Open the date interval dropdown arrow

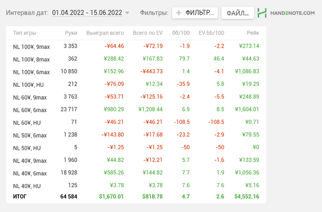tap(127, 13)
